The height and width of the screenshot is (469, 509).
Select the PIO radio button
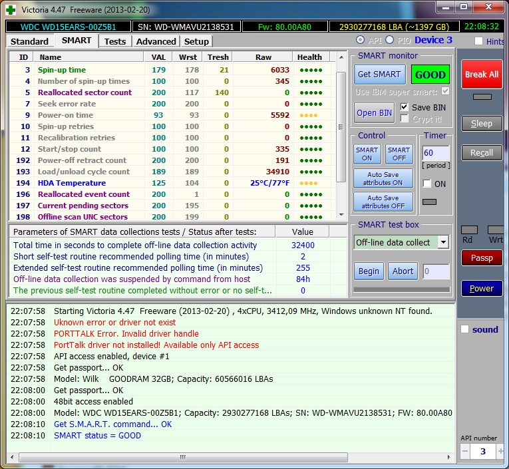click(390, 41)
